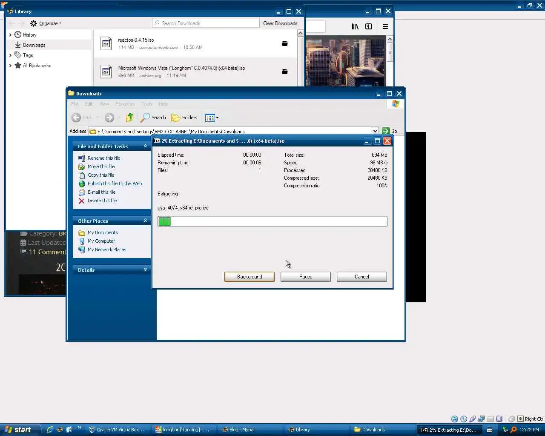Focus the Search Downloads field
Image resolution: width=545 pixels, height=436 pixels.
(x=206, y=23)
